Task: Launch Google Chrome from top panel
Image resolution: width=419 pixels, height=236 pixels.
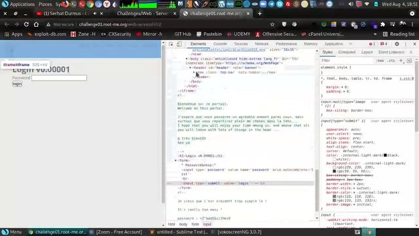Action: (x=90, y=4)
